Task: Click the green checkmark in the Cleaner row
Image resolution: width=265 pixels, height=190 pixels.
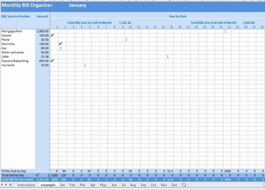Action: (52, 35)
